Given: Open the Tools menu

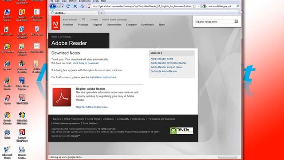Looking at the screenshot, I should (x=96, y=1).
